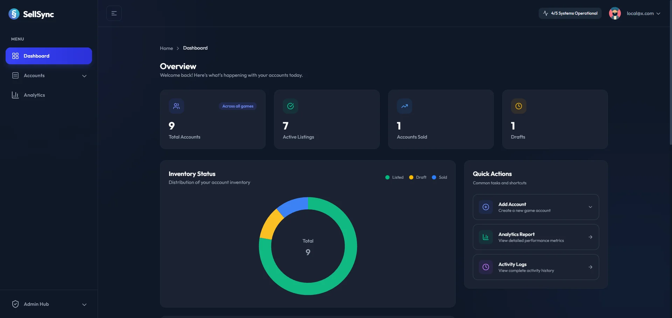Viewport: 672px width, 318px height.
Task: Click the Analytics bar chart icon
Action: tap(15, 95)
